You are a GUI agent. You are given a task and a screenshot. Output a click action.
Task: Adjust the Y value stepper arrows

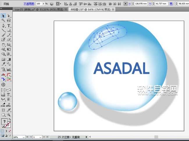pos(154,3)
